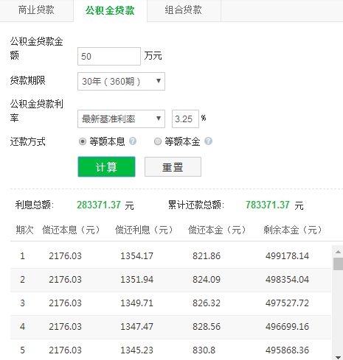This screenshot has height=360, width=343.
Task: Click interest cell 1349.71
Action: (x=136, y=303)
